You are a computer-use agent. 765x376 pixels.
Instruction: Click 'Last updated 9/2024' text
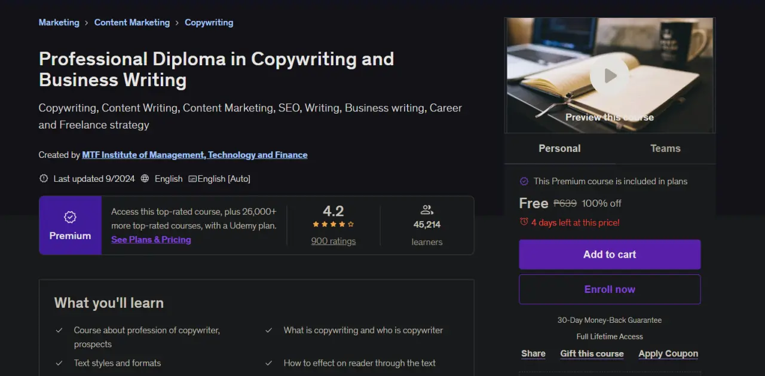(94, 179)
